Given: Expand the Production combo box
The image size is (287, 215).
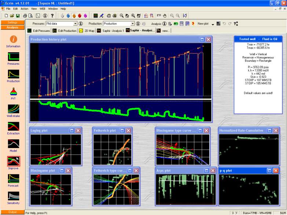Looking at the screenshot, I should pos(133,24).
